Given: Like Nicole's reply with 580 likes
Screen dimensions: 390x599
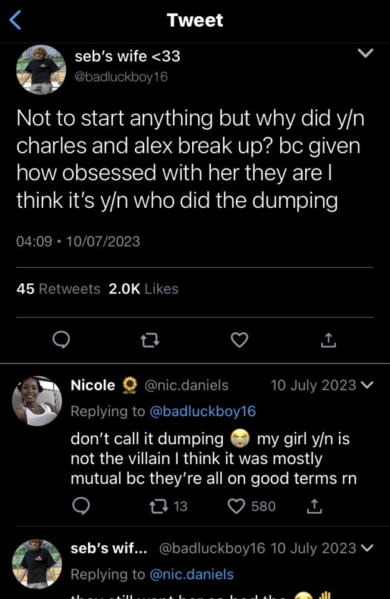Looking at the screenshot, I should pyautogui.click(x=237, y=506).
